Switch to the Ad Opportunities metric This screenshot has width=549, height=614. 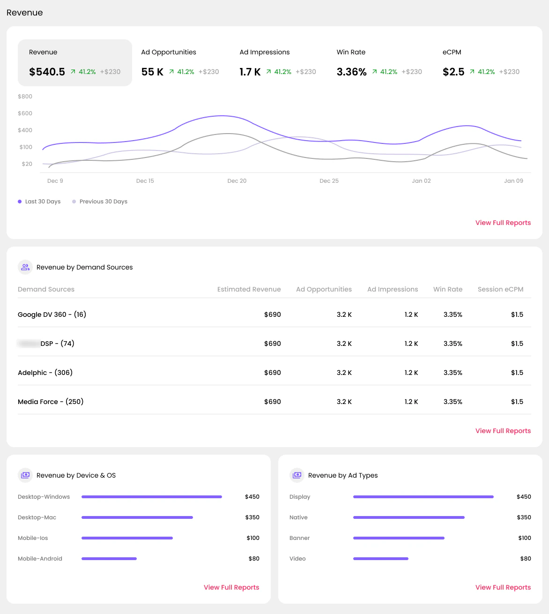tap(180, 63)
